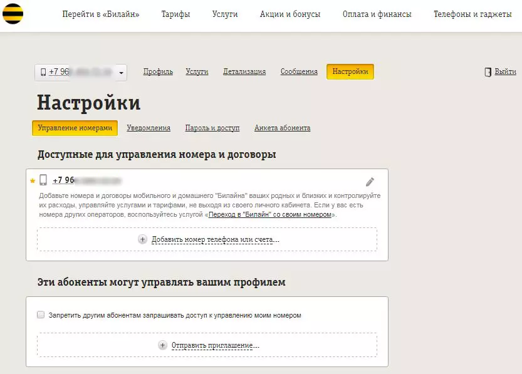Click the plus icon next to Отправить приглашение
This screenshot has width=522, height=374.
tap(162, 345)
